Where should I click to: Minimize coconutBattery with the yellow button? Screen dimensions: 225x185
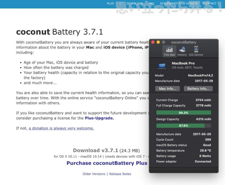[x=158, y=42]
